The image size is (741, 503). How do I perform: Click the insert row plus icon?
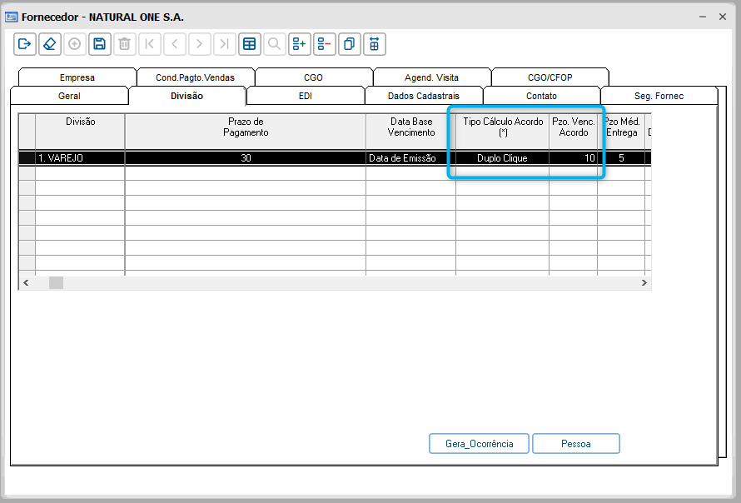tap(300, 44)
